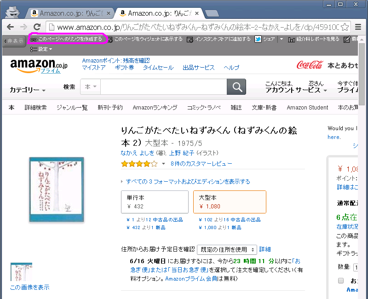Open Amazon Student nav item
Screen dimensions: 368x299
[x=307, y=108]
